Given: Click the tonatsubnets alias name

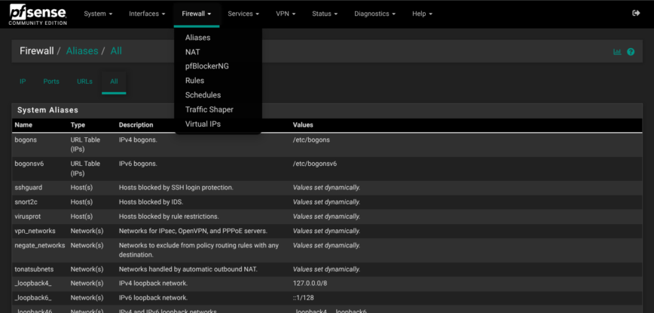Looking at the screenshot, I should coord(34,269).
